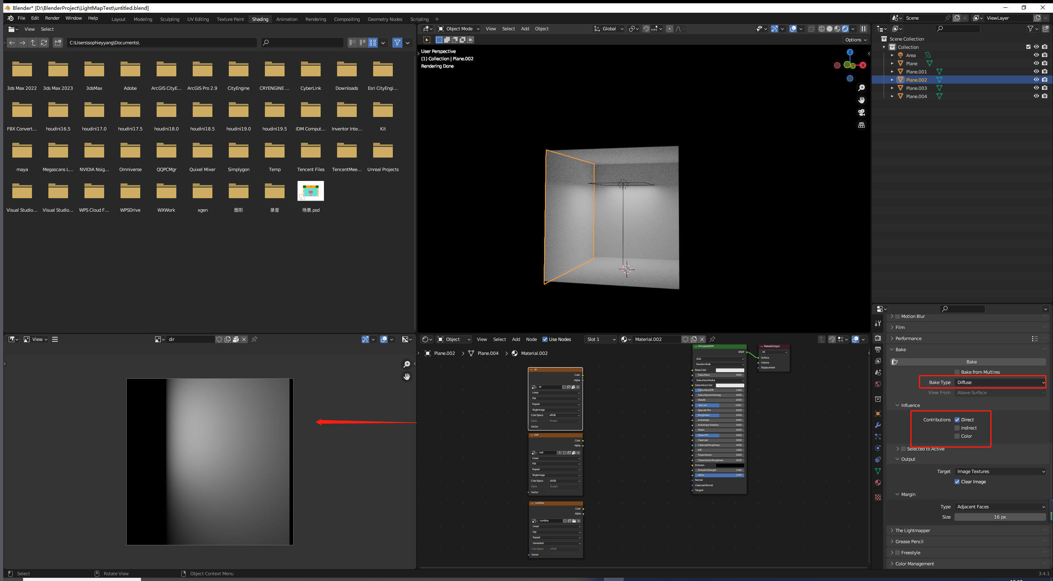Unlink image dir in image editor
The width and height of the screenshot is (1053, 581).
click(244, 339)
